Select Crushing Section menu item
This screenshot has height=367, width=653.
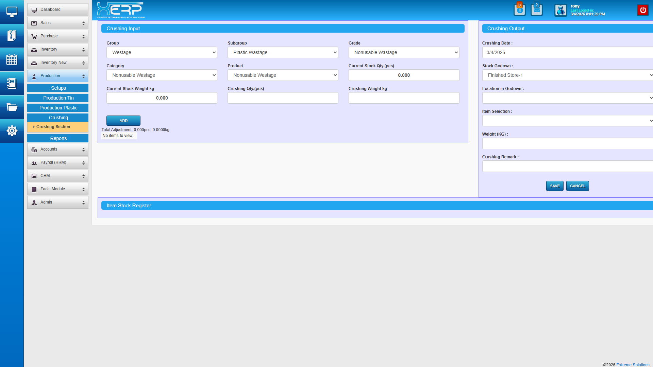click(53, 127)
